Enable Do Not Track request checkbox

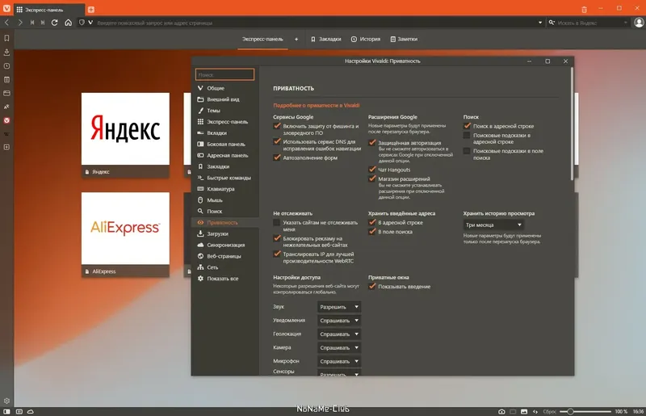(277, 223)
